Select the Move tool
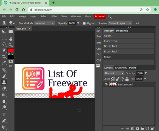This screenshot has width=159, height=131. (x=4, y=32)
